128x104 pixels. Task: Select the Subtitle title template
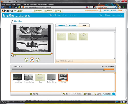coord(72,37)
